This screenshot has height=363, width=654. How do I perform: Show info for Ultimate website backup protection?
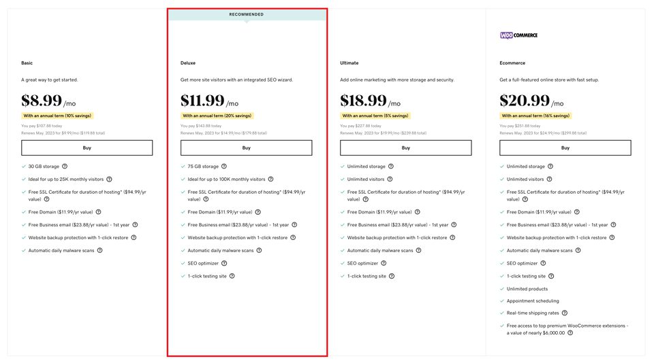point(453,238)
